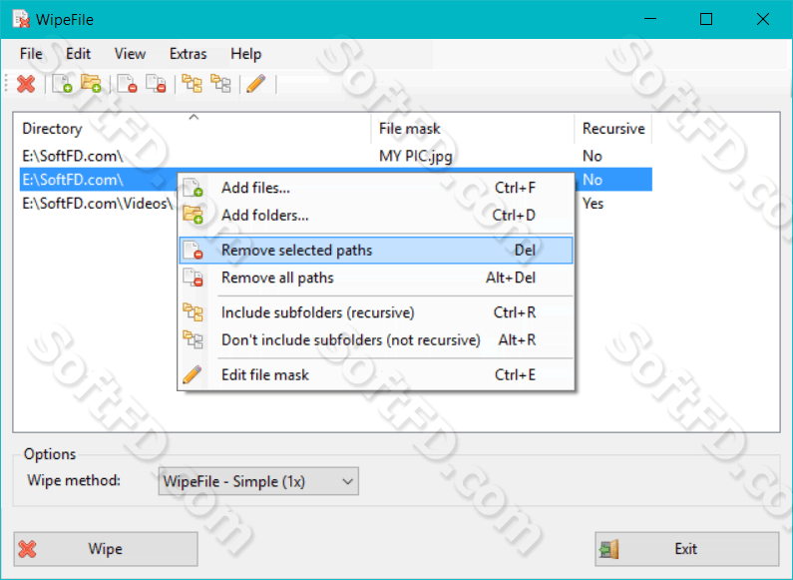Open the Wipe method dropdown
Viewport: 793px width, 580px height.
click(258, 481)
